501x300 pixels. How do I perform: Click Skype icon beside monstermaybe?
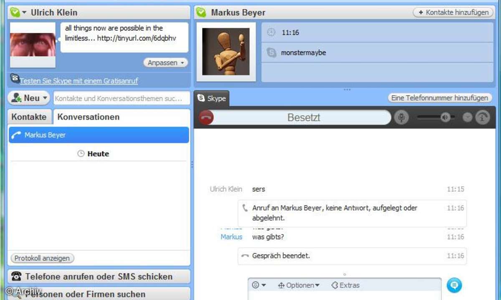coord(271,53)
